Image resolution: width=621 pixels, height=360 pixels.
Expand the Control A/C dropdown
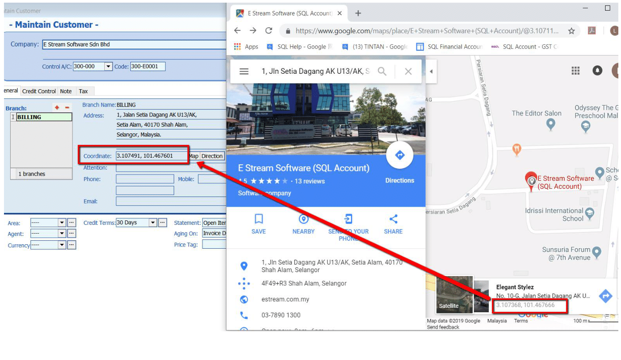[x=108, y=67]
